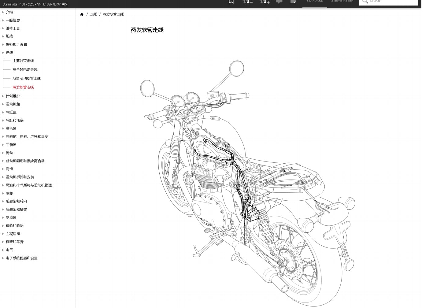Increase text size with the Tt+ icon
The width and height of the screenshot is (433, 308).
(x=264, y=2)
